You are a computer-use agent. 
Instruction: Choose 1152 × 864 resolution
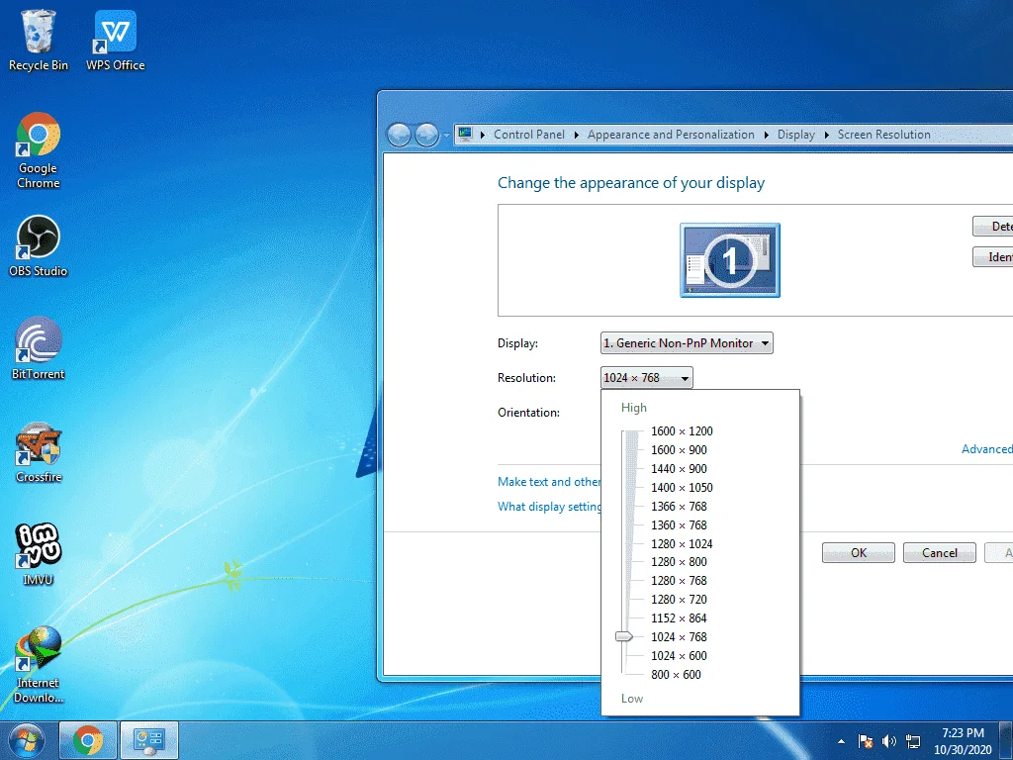point(679,617)
